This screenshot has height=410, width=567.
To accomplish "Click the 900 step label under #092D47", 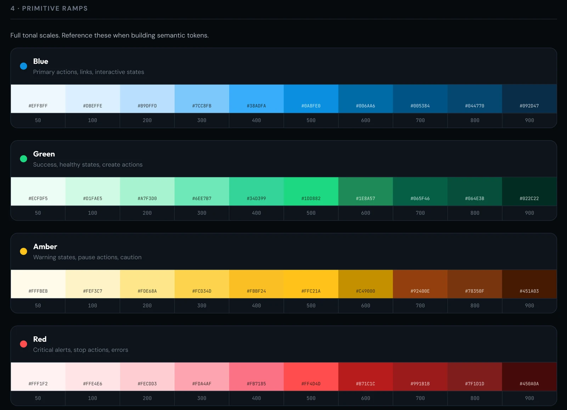I will click(529, 120).
